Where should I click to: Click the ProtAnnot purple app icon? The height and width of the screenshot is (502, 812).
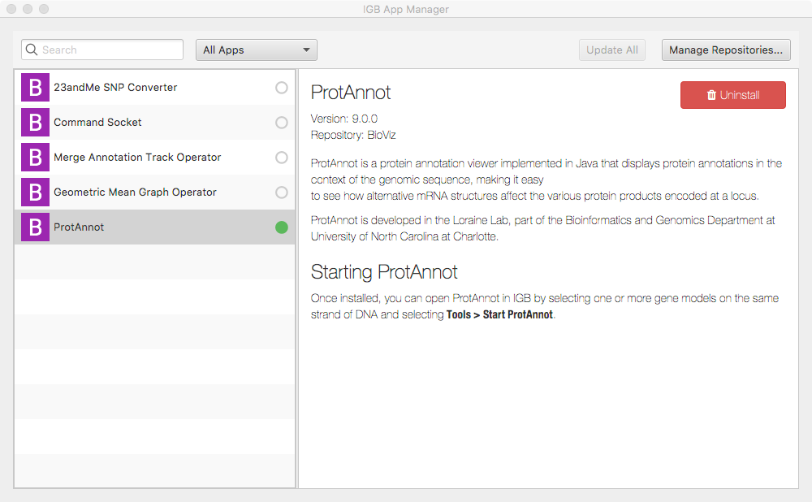coord(35,227)
